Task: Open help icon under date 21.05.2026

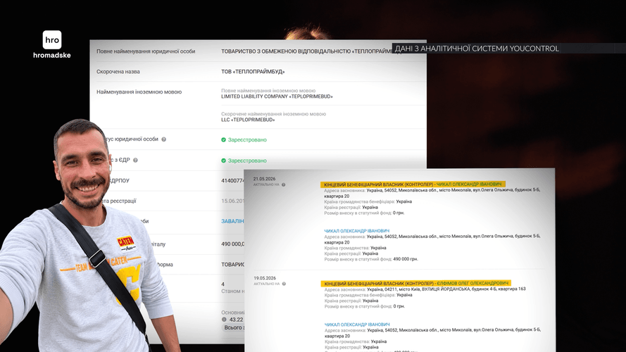Action: 284,184
